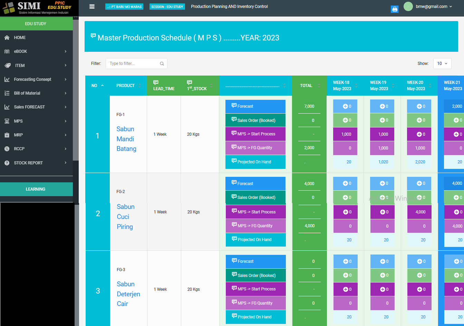
Task: Expand the Bill of Material menu
Action: point(36,93)
